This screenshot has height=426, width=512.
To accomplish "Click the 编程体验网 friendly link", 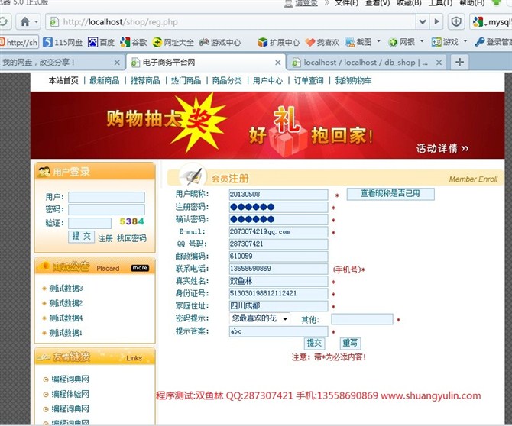I will pos(70,394).
